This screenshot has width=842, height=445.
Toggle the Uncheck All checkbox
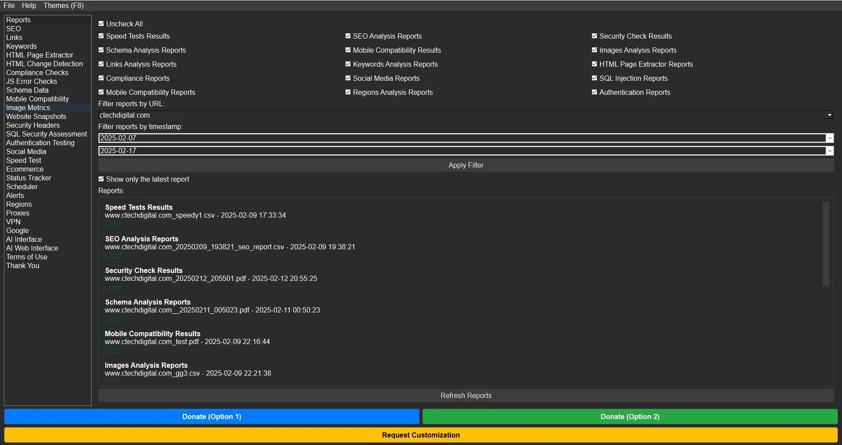(x=101, y=24)
